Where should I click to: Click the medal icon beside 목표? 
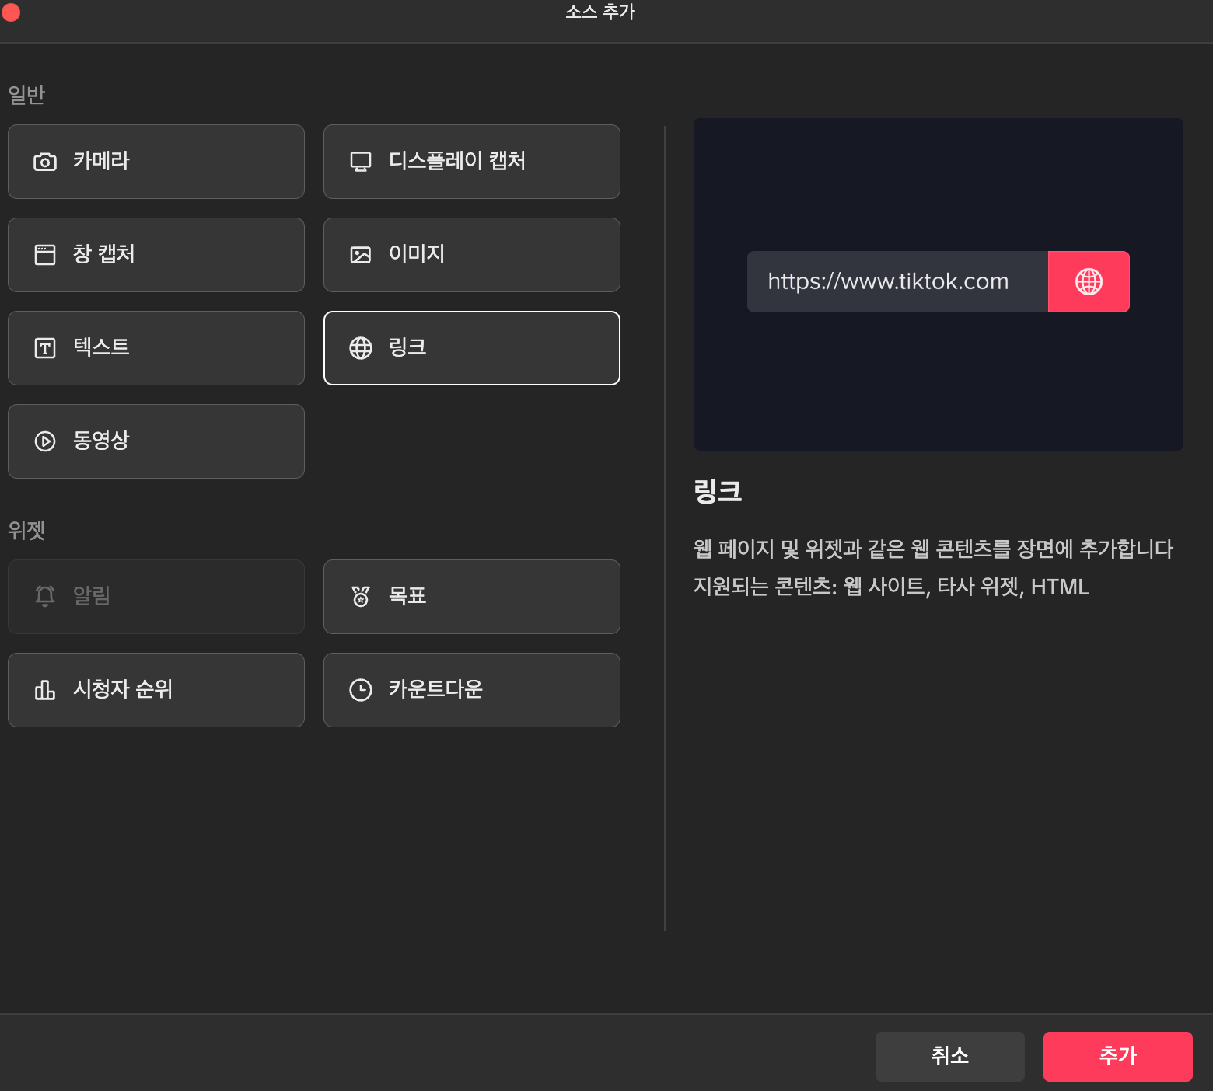361,597
